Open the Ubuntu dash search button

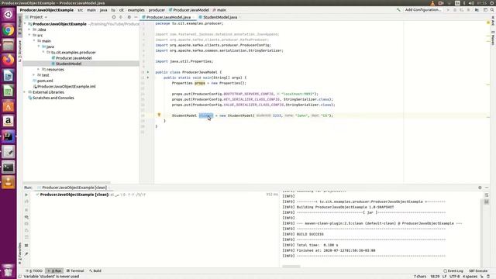9,15
